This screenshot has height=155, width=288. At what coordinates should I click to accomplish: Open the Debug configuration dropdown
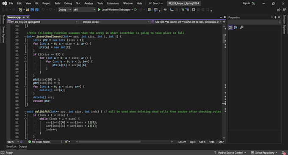pyautogui.click(x=65, y=10)
